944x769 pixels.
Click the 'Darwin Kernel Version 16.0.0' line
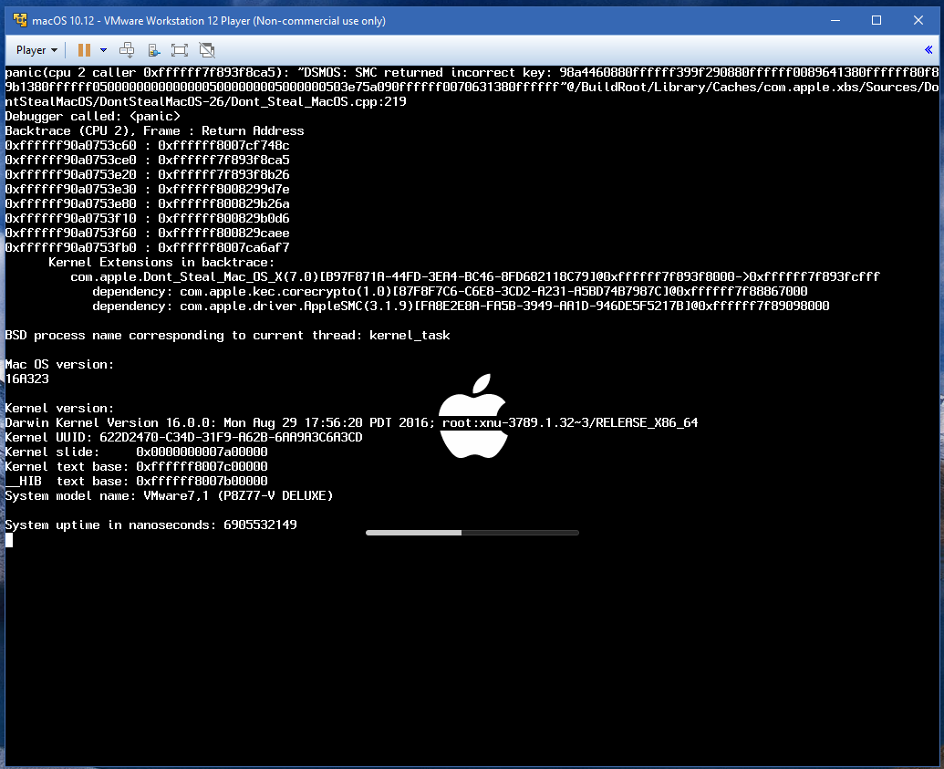pyautogui.click(x=351, y=422)
